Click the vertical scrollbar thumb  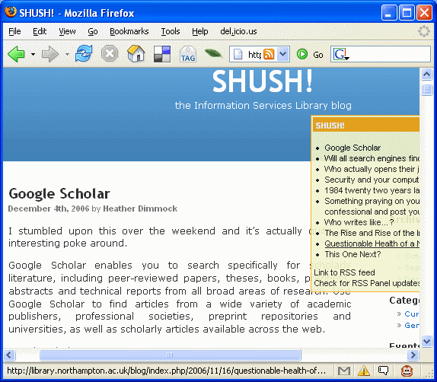[x=426, y=90]
